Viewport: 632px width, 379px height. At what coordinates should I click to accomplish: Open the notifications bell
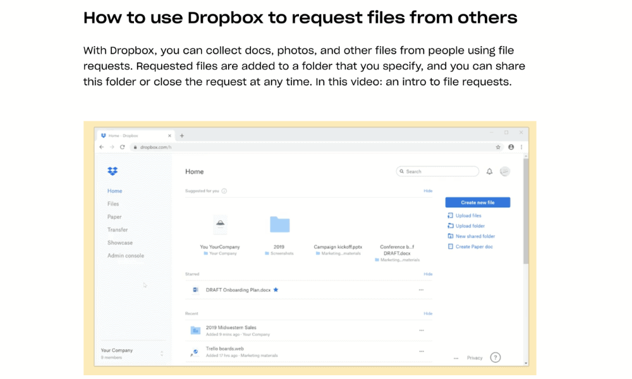(490, 171)
